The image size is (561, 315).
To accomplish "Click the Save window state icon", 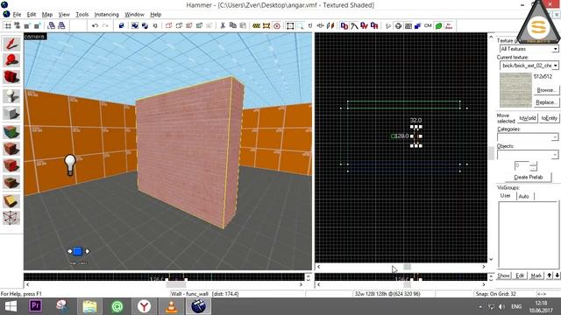I will [61, 25].
